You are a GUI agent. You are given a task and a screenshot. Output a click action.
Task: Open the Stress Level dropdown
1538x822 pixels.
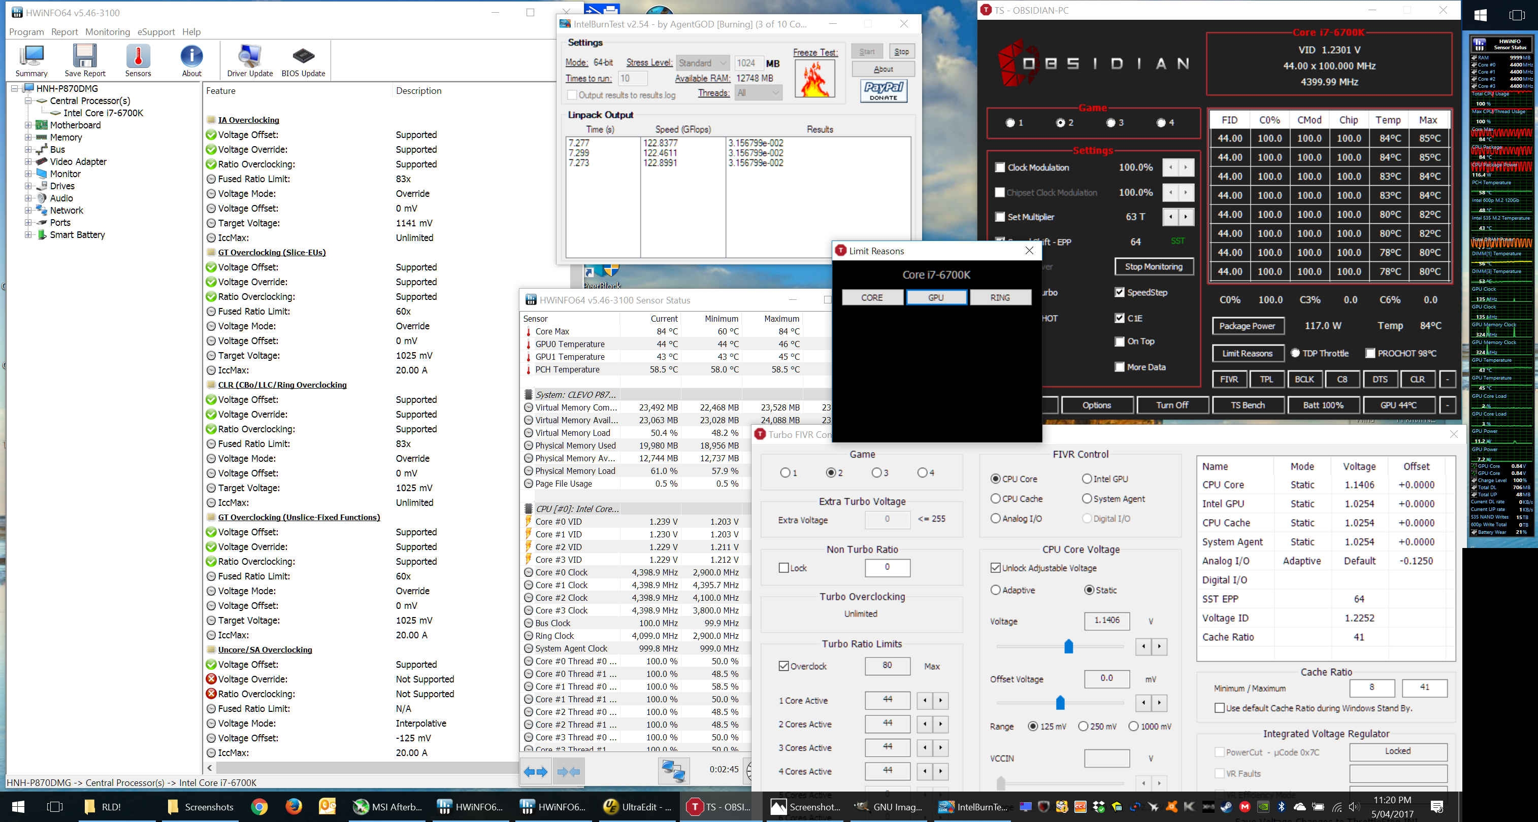click(x=703, y=62)
